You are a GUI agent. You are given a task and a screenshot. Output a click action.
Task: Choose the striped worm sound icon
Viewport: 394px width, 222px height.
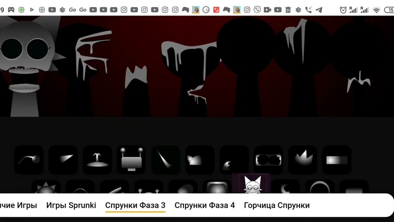pos(115,187)
